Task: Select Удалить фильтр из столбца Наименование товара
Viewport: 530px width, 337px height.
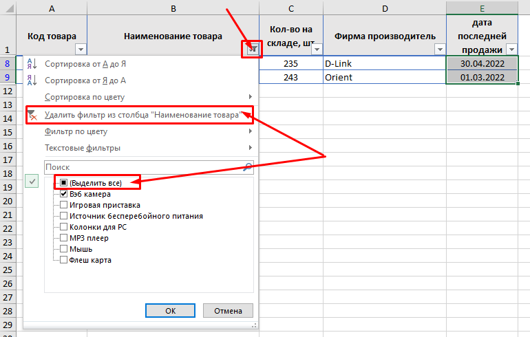Action: (x=140, y=115)
